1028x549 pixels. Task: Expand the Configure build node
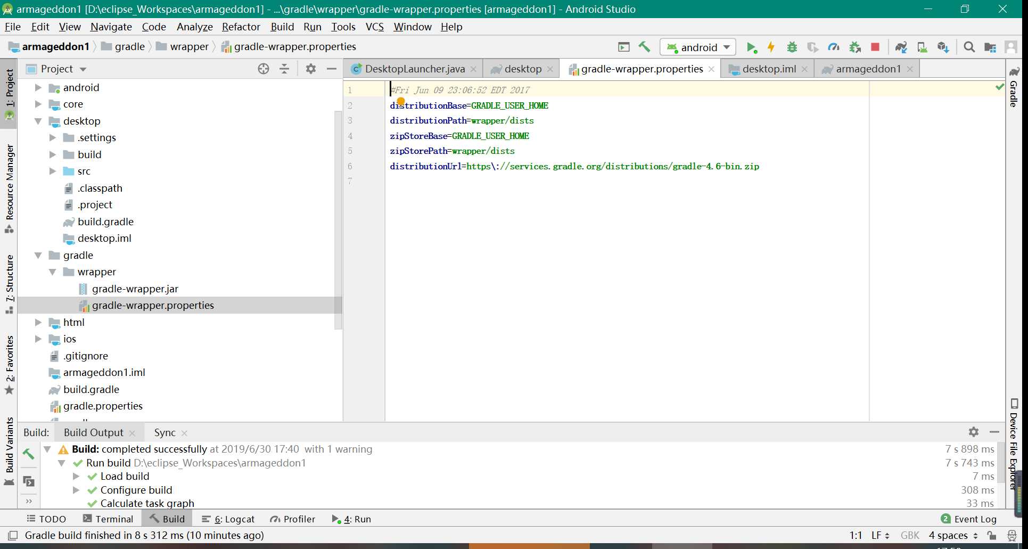pyautogui.click(x=76, y=490)
